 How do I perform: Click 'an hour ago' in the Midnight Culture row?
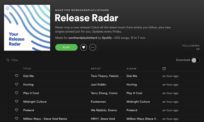point(170,102)
